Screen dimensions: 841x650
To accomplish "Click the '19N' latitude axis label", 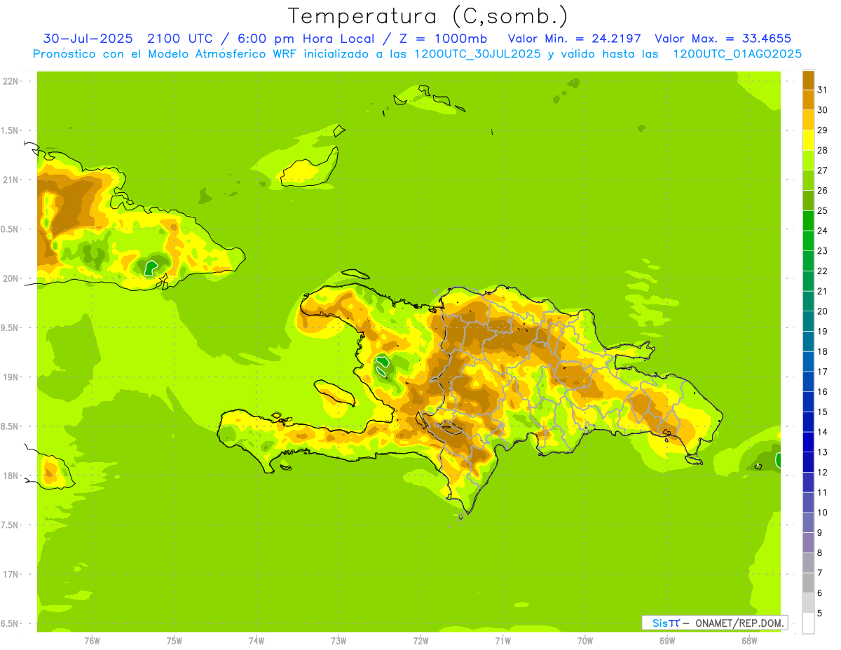I will pyautogui.click(x=10, y=377).
